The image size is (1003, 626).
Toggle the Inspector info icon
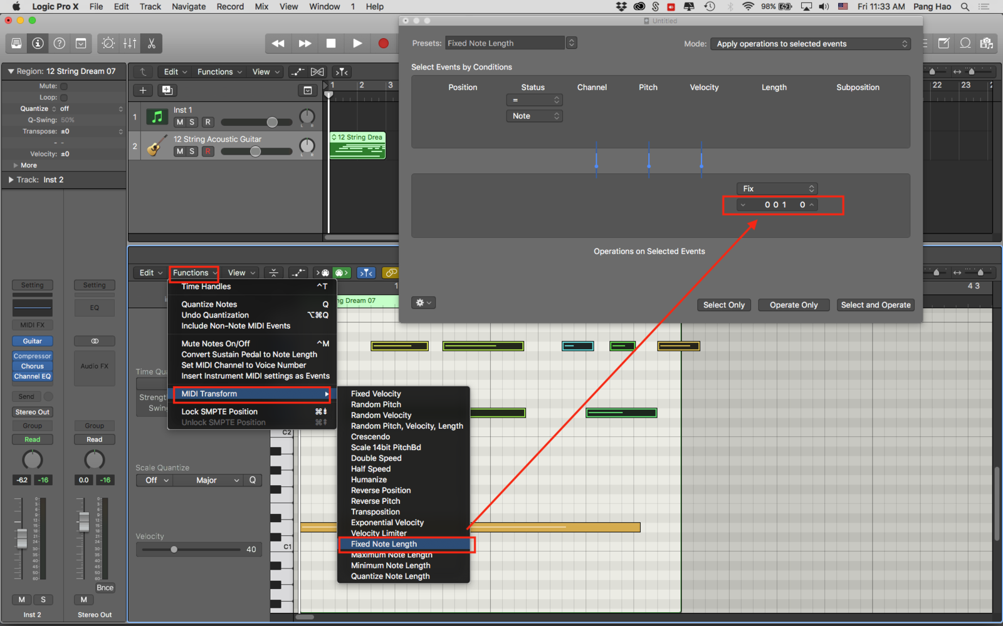[x=38, y=43]
